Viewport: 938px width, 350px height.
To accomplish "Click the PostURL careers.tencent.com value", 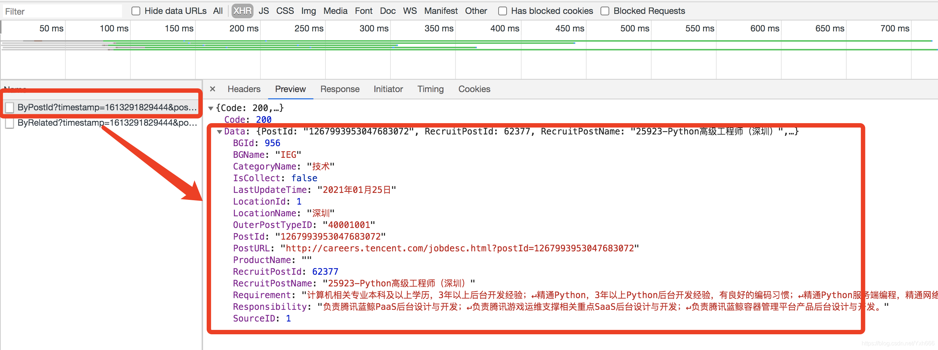I will [x=460, y=248].
